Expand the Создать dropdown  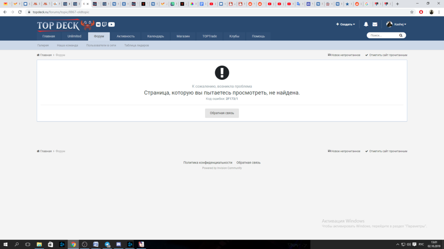point(345,24)
